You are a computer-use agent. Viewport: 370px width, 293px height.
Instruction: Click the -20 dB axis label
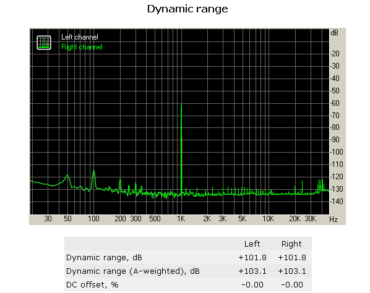335,54
